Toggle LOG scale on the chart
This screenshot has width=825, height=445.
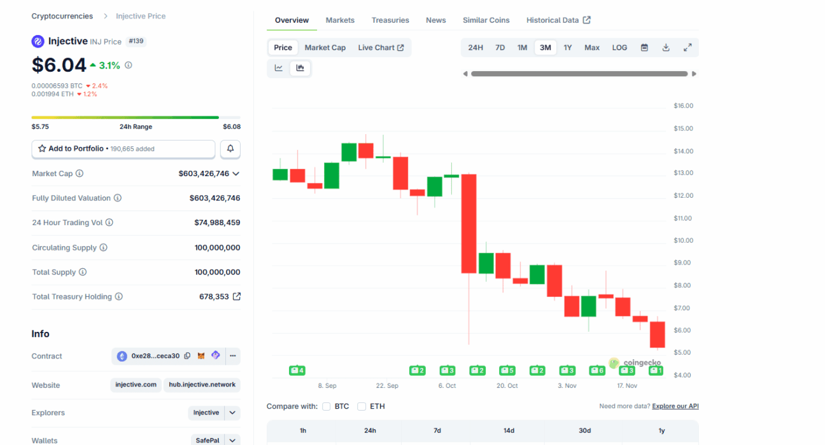[x=619, y=48]
